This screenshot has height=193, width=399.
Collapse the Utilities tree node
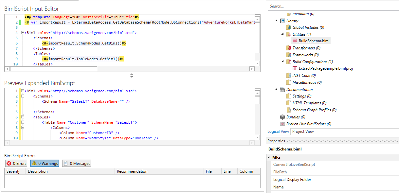(282, 34)
